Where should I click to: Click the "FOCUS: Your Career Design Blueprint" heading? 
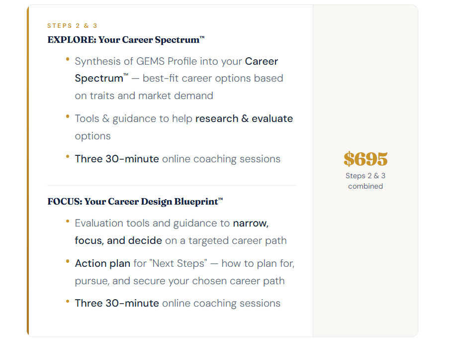coord(135,202)
